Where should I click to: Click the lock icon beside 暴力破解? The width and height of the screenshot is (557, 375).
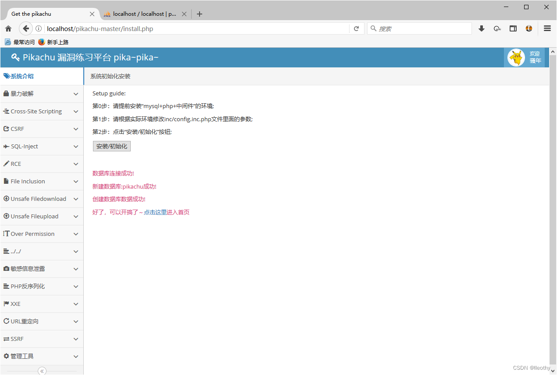click(x=6, y=94)
